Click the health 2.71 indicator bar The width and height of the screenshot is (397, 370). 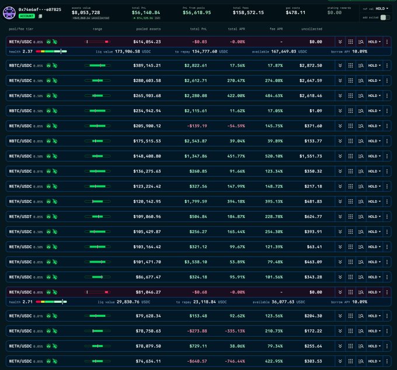51,302
